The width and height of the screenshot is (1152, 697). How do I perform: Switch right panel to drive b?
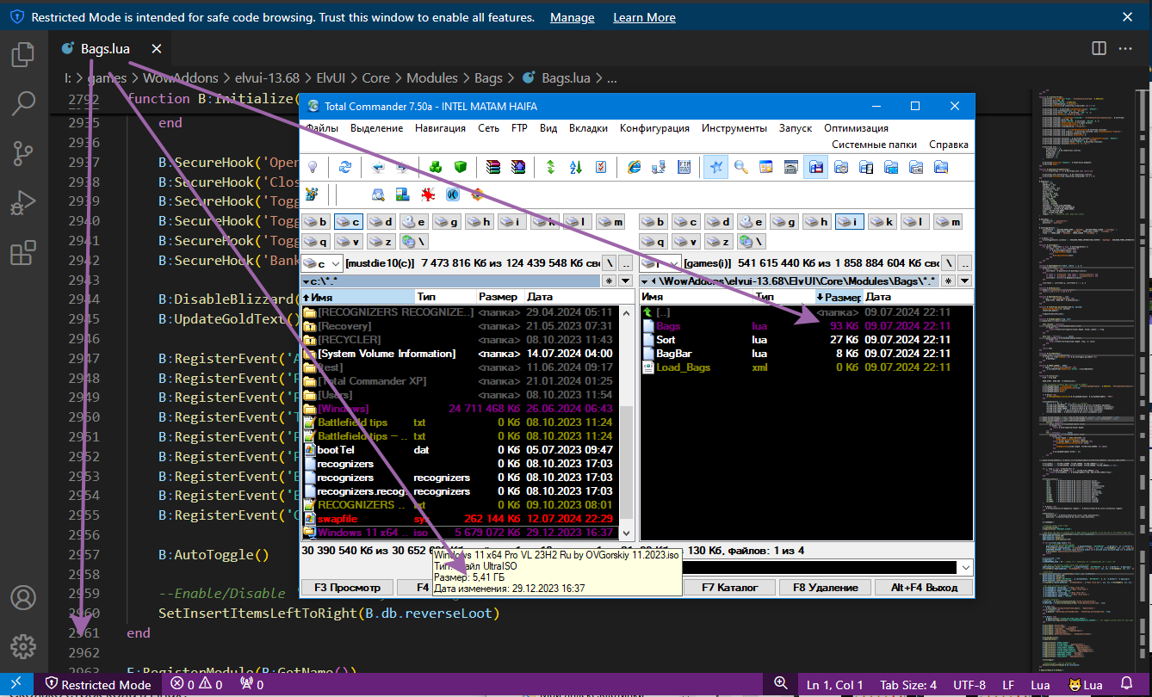[x=653, y=222]
